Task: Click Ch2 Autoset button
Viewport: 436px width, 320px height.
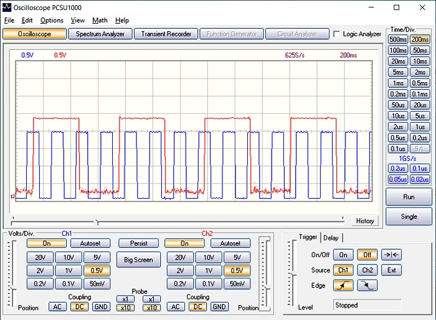Action: [230, 243]
